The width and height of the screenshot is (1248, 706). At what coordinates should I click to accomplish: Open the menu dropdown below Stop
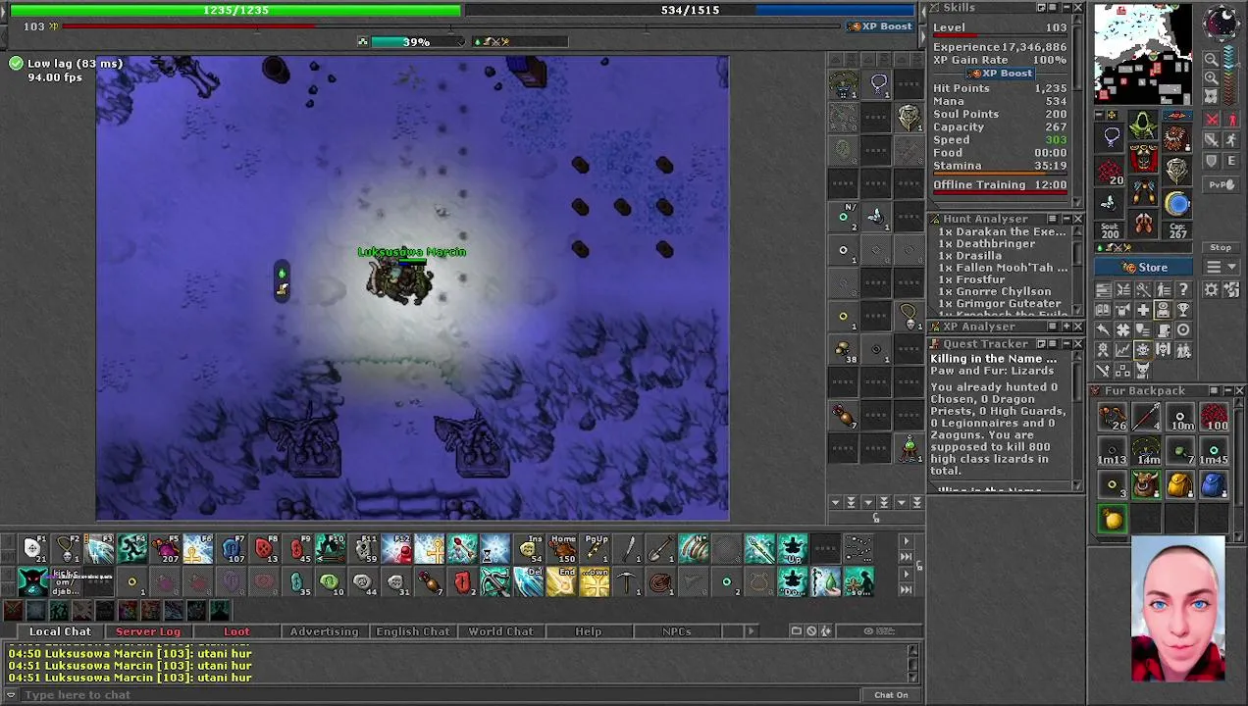1221,267
